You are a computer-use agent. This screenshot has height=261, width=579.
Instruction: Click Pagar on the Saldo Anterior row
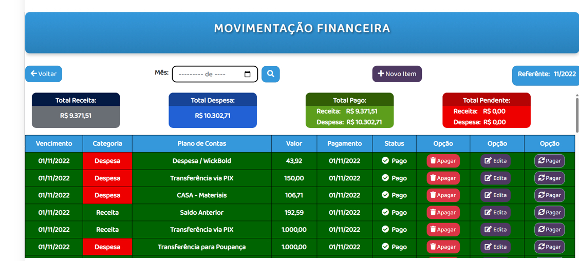[550, 213]
